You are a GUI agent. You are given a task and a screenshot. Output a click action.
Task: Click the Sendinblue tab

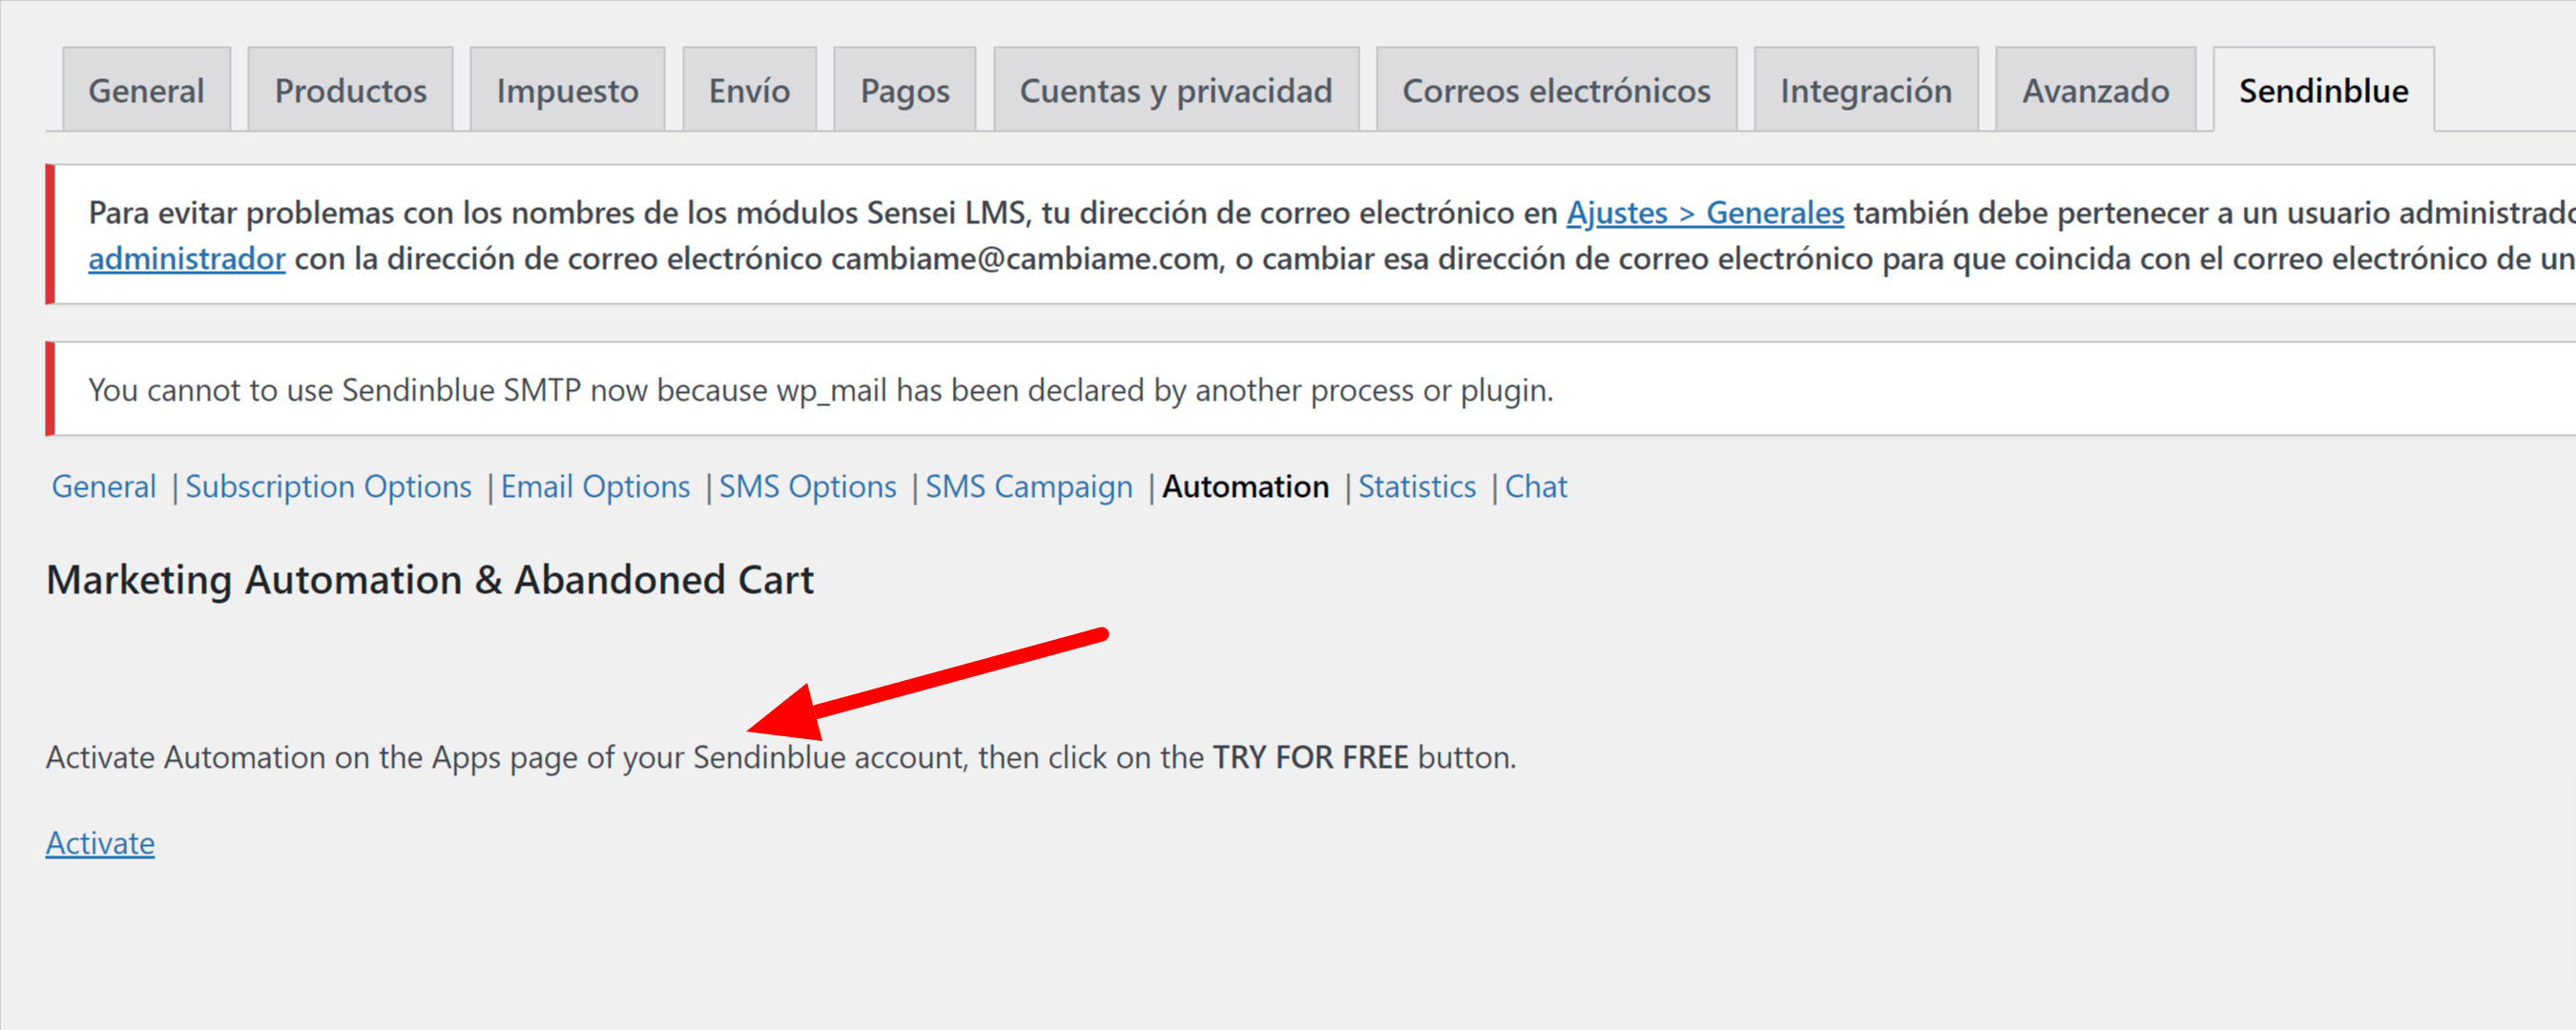click(x=2323, y=90)
